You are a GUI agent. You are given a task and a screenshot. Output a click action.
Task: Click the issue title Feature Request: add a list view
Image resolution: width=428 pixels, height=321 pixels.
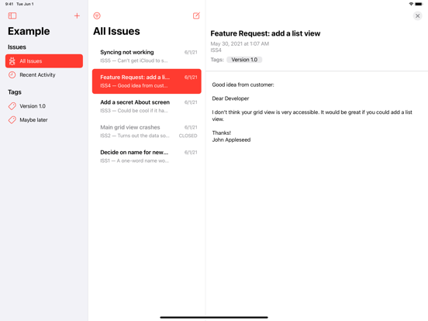click(x=265, y=33)
